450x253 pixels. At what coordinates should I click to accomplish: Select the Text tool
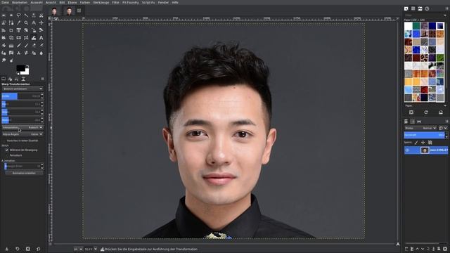41,37
